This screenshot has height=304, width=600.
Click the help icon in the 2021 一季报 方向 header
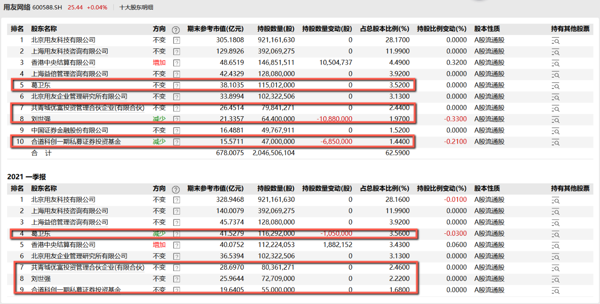click(176, 189)
